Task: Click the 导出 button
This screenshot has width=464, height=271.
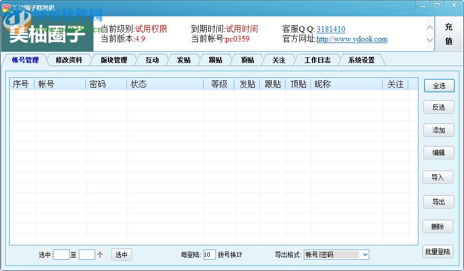Action: tap(438, 202)
